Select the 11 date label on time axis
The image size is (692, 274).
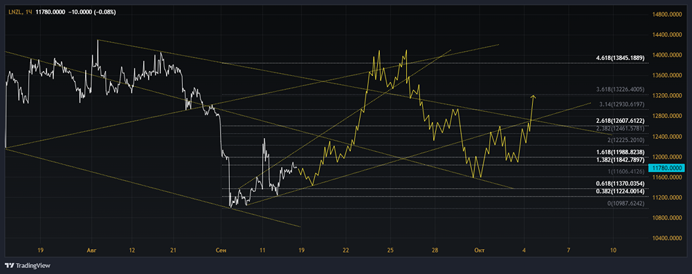[x=262, y=251]
